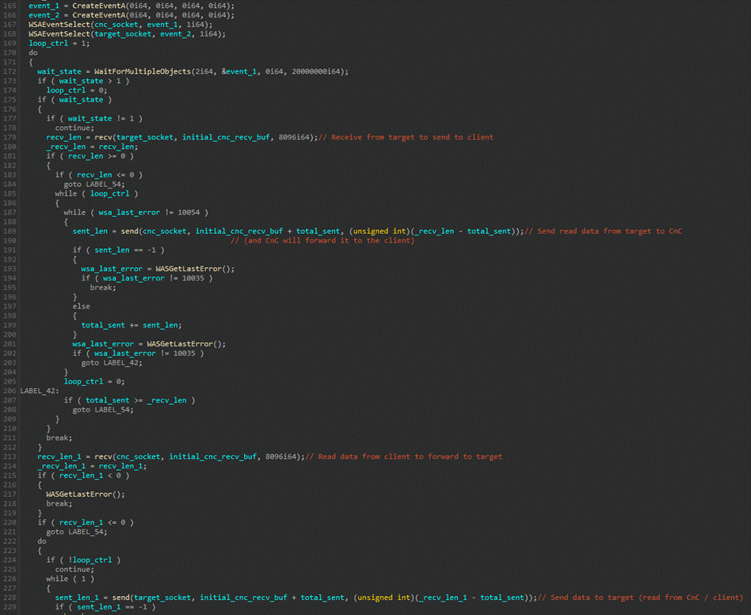This screenshot has width=751, height=615.
Task: Click the error code 10054
Action: tap(187, 212)
